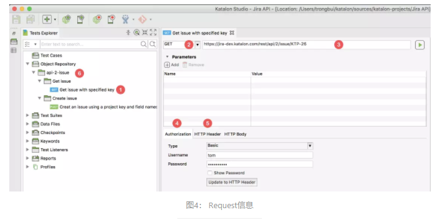The width and height of the screenshot is (435, 223).
Task: Expand the Test Listeners node
Action: pyautogui.click(x=27, y=149)
